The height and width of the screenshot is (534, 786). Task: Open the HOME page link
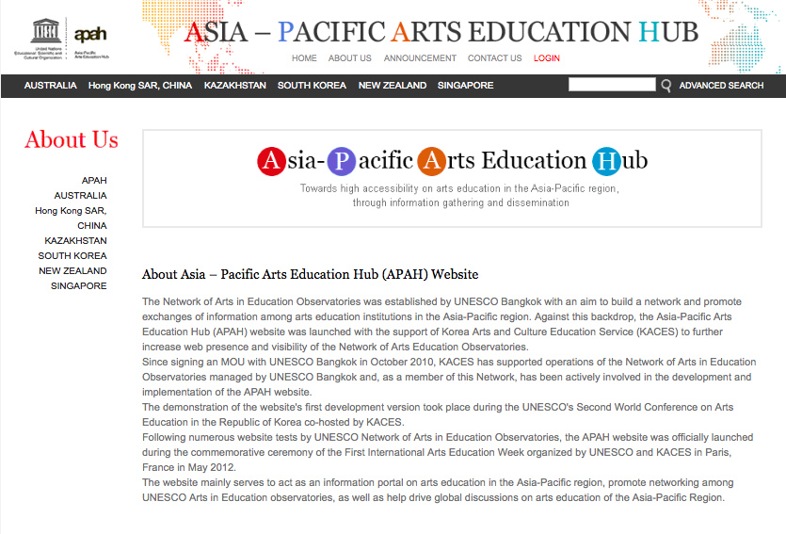tap(304, 58)
